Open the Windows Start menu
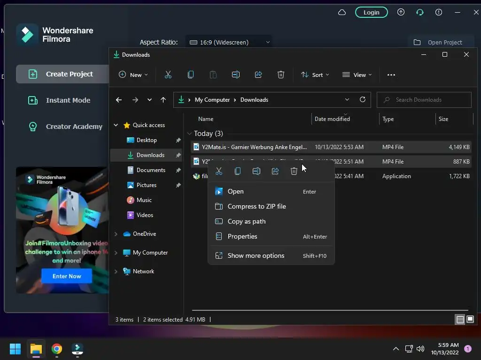This screenshot has height=360, width=481. click(15, 349)
